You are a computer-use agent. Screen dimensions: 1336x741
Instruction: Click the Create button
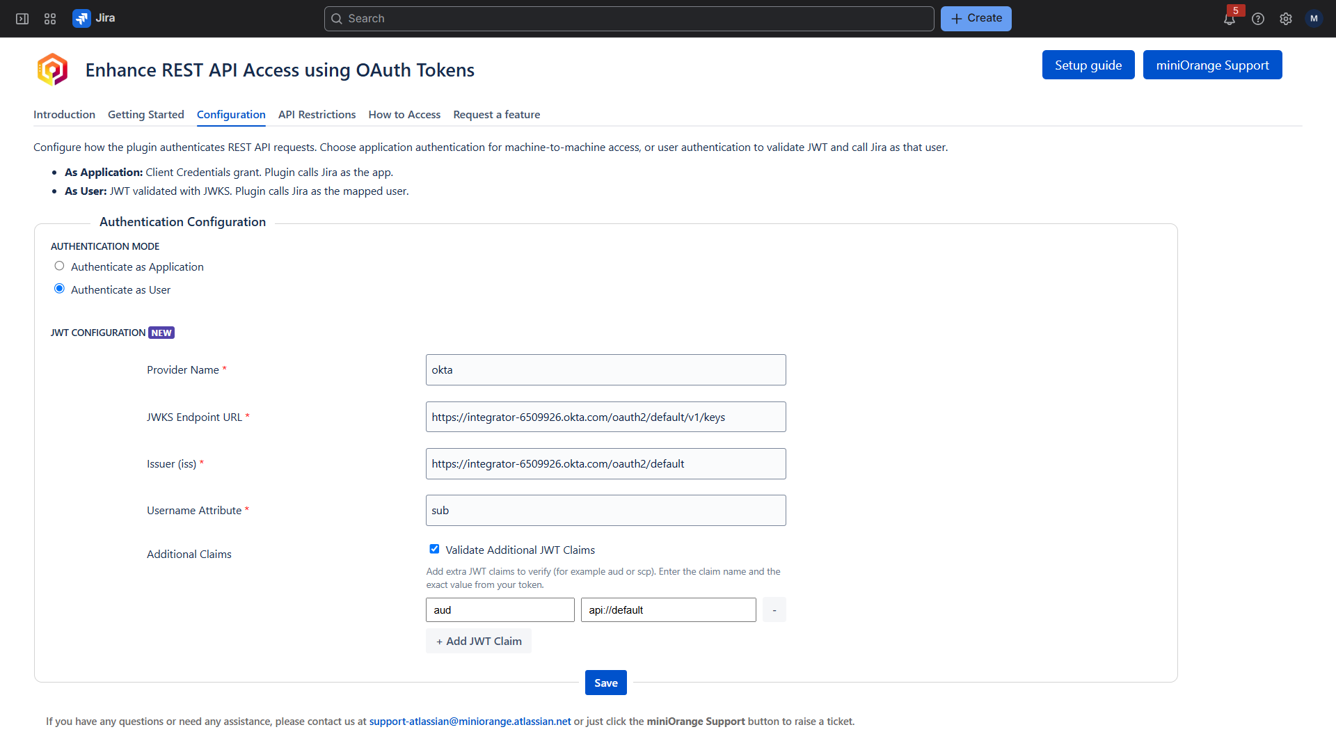pyautogui.click(x=976, y=19)
